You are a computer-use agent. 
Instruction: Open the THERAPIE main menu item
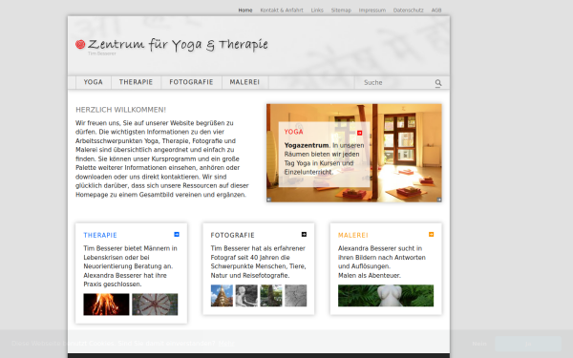136,82
